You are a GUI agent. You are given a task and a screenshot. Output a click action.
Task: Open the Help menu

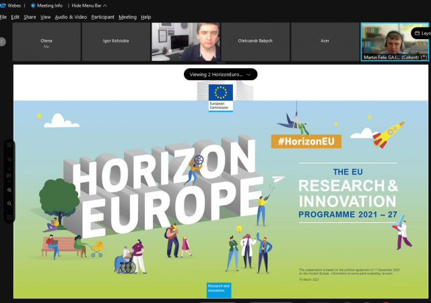click(x=146, y=17)
